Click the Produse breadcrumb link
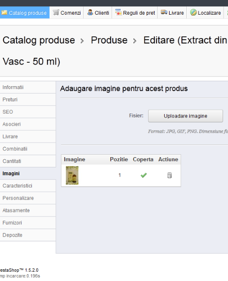 pos(109,40)
